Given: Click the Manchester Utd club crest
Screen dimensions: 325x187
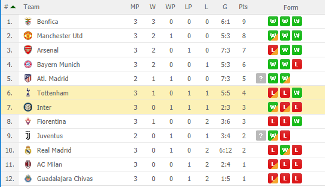Looking at the screenshot, I should tap(28, 36).
